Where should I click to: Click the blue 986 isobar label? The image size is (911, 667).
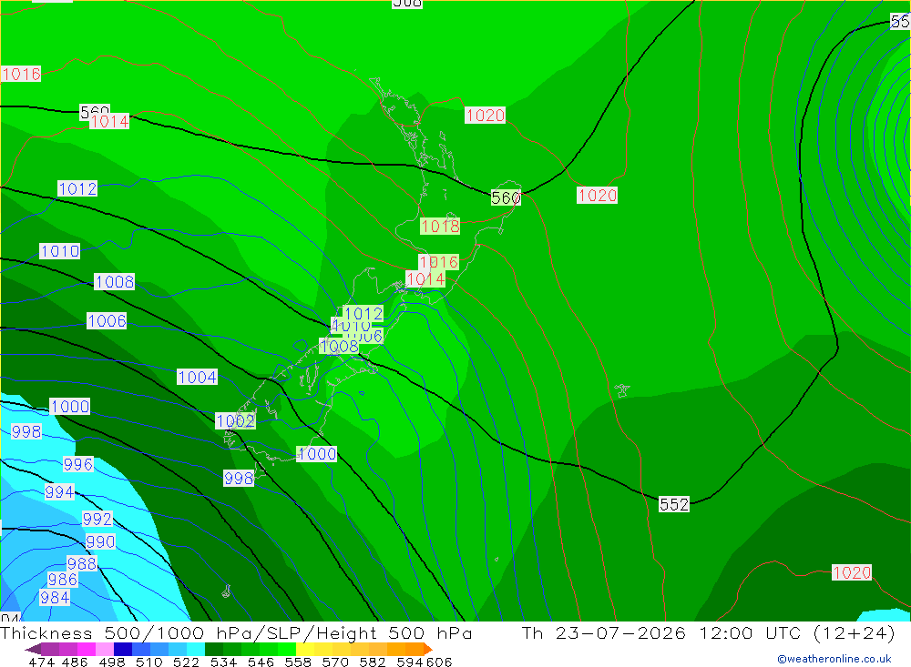point(62,580)
